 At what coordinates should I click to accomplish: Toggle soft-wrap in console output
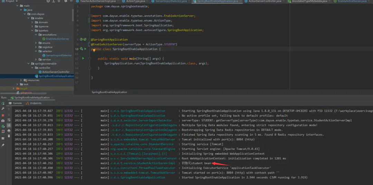click(x=9, y=120)
